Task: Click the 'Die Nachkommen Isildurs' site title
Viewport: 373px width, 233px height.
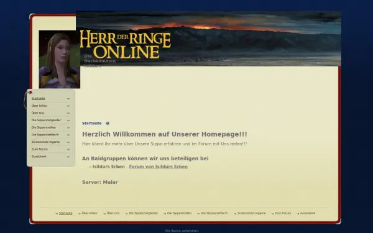Action: click(x=100, y=61)
